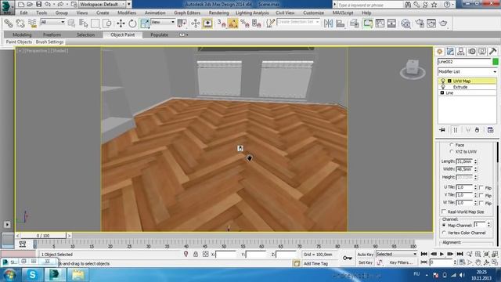Click the Pin Stack icon
This screenshot has width=501, height=282.
442,130
